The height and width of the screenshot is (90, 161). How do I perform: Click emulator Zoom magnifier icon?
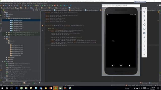[144, 37]
